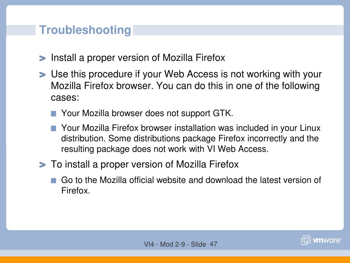This screenshot has width=350, height=263.
Task: Click the word Firefox. ending the last bullet
Action: click(76, 191)
